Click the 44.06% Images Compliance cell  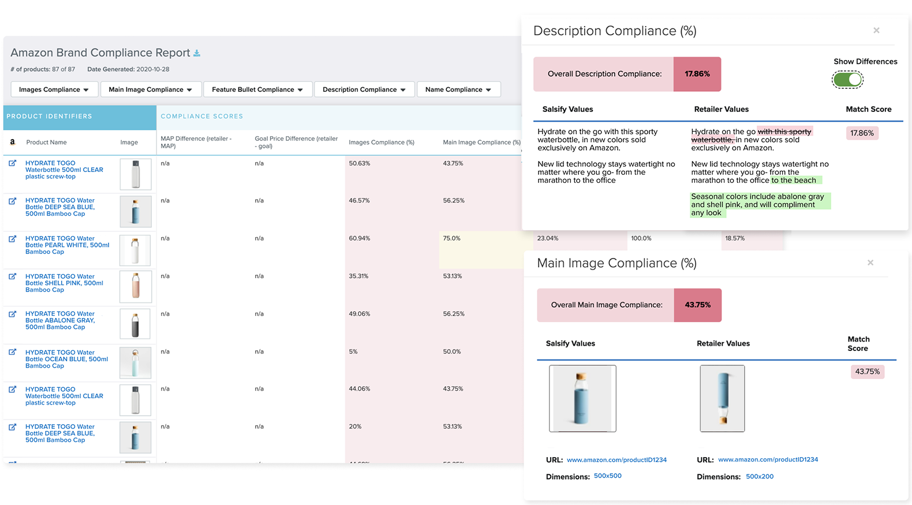pyautogui.click(x=392, y=401)
